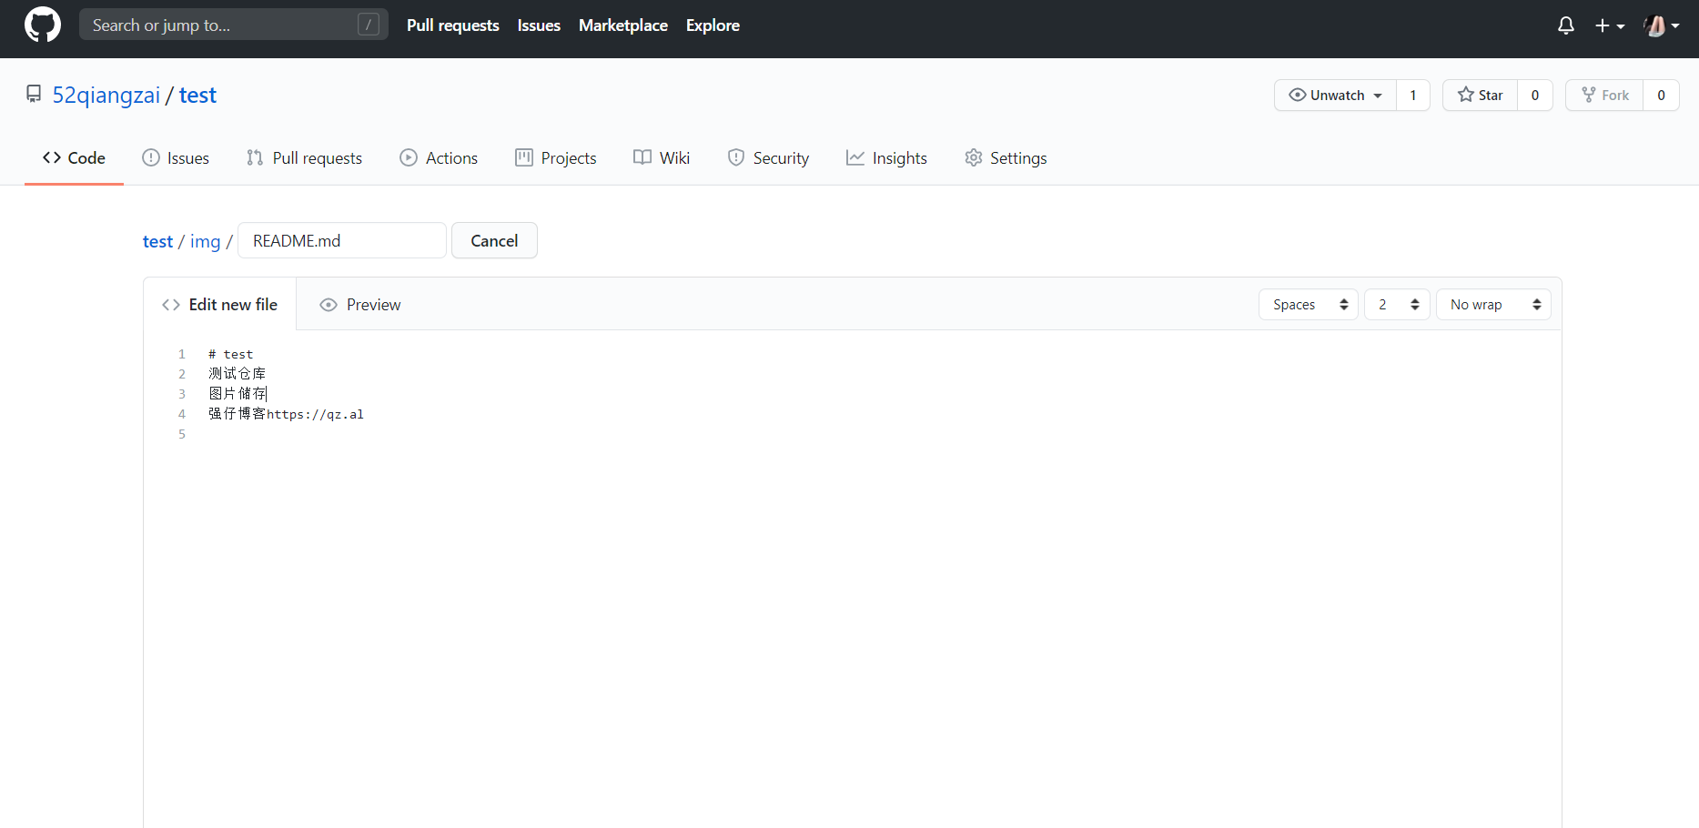Open the user avatar menu

pos(1661,25)
